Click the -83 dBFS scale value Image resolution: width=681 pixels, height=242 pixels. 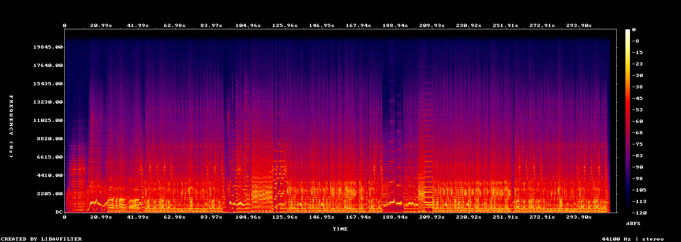(636, 155)
